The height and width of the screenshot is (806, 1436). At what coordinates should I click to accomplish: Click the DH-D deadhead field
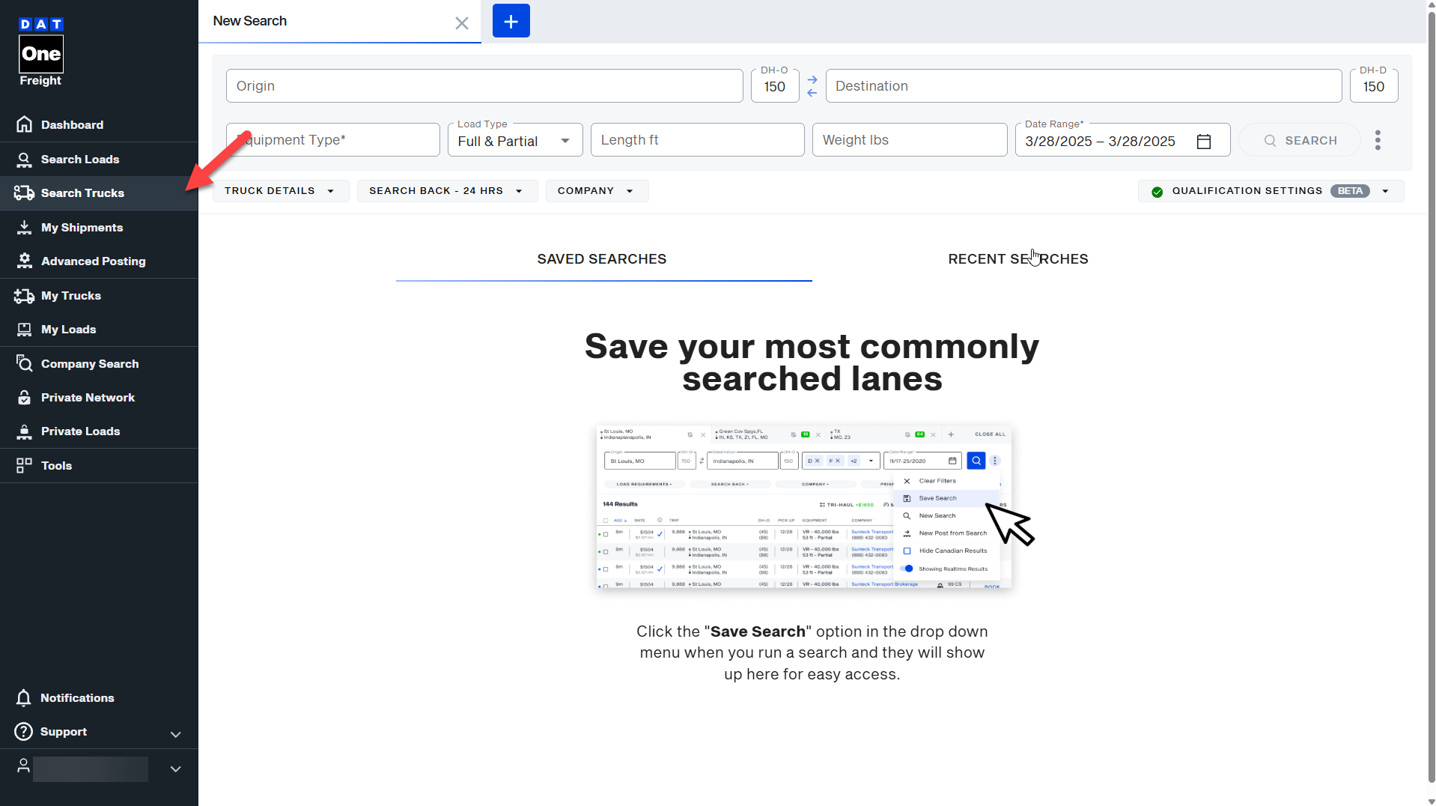tap(1374, 86)
